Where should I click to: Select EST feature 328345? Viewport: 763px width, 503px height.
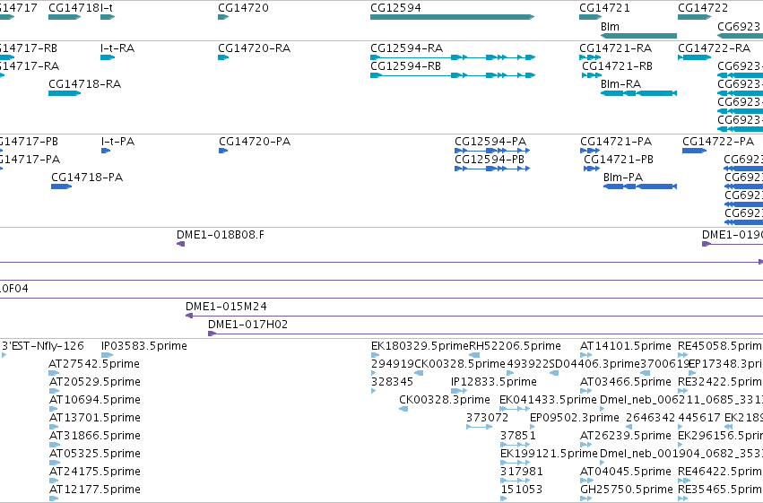click(373, 391)
